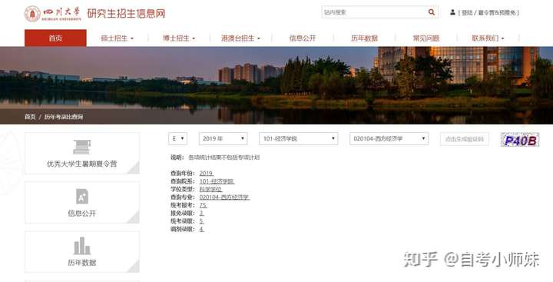
Task: Click the 科学学位 degree type value
Action: click(x=210, y=189)
